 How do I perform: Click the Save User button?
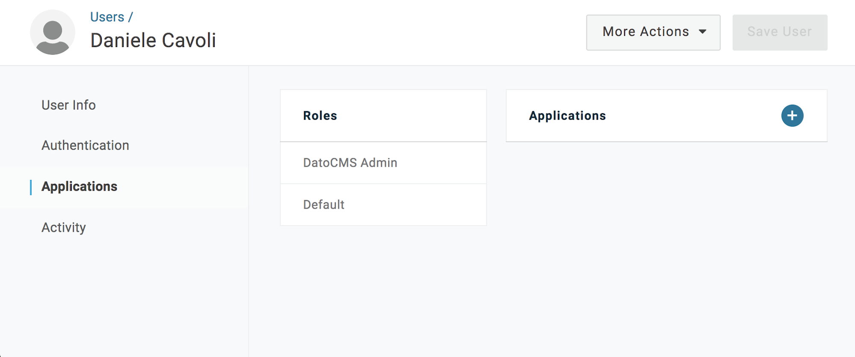pyautogui.click(x=780, y=32)
